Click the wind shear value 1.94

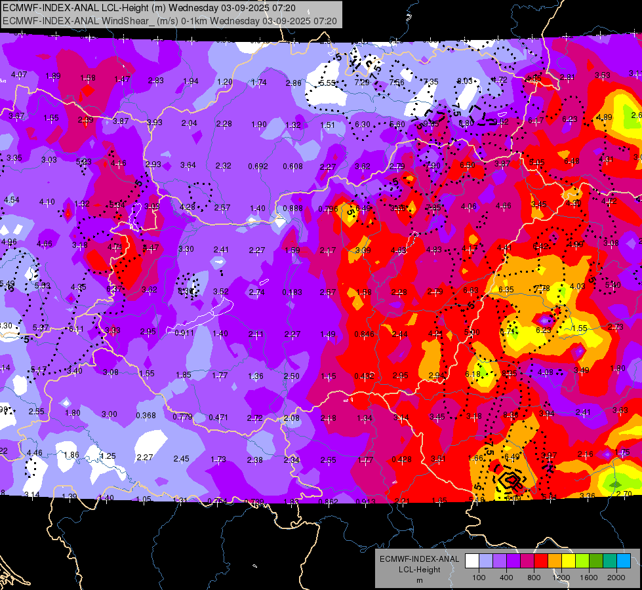point(191,81)
